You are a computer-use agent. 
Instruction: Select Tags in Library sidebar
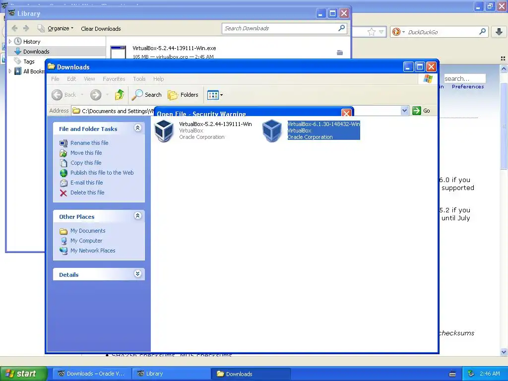pos(29,62)
